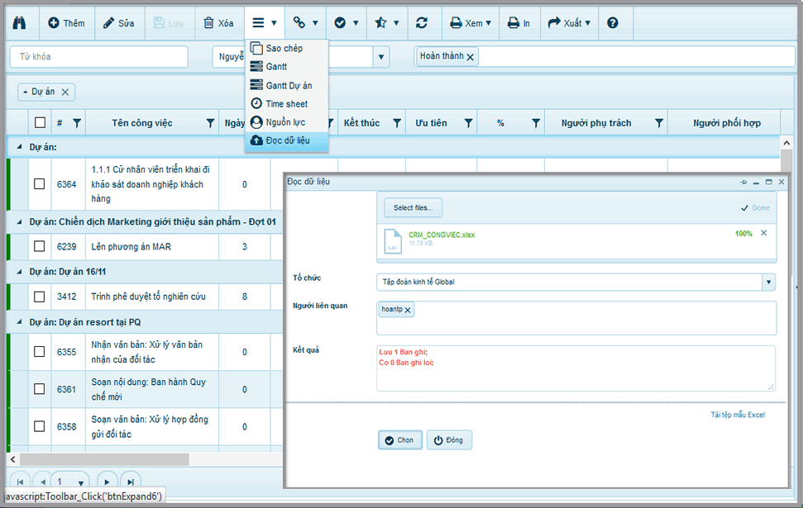Open the link chain toolbar dropdown
Screen dimensions: 803x508
click(x=305, y=23)
